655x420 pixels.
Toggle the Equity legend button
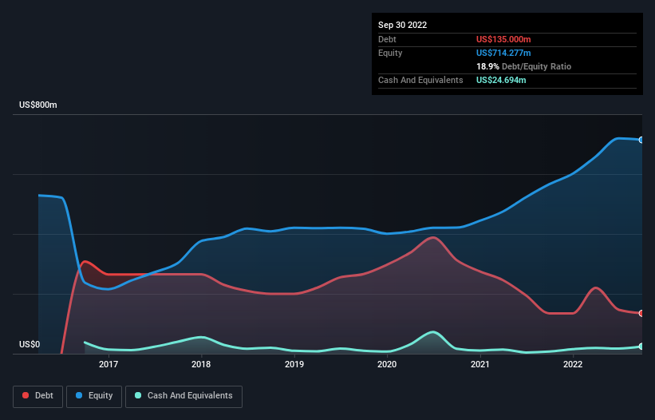coord(94,396)
